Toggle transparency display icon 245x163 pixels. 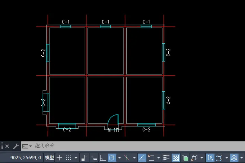(176, 158)
